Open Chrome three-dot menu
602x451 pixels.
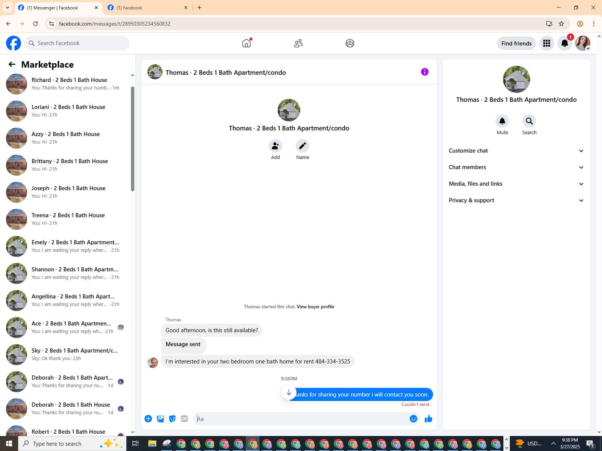(594, 24)
